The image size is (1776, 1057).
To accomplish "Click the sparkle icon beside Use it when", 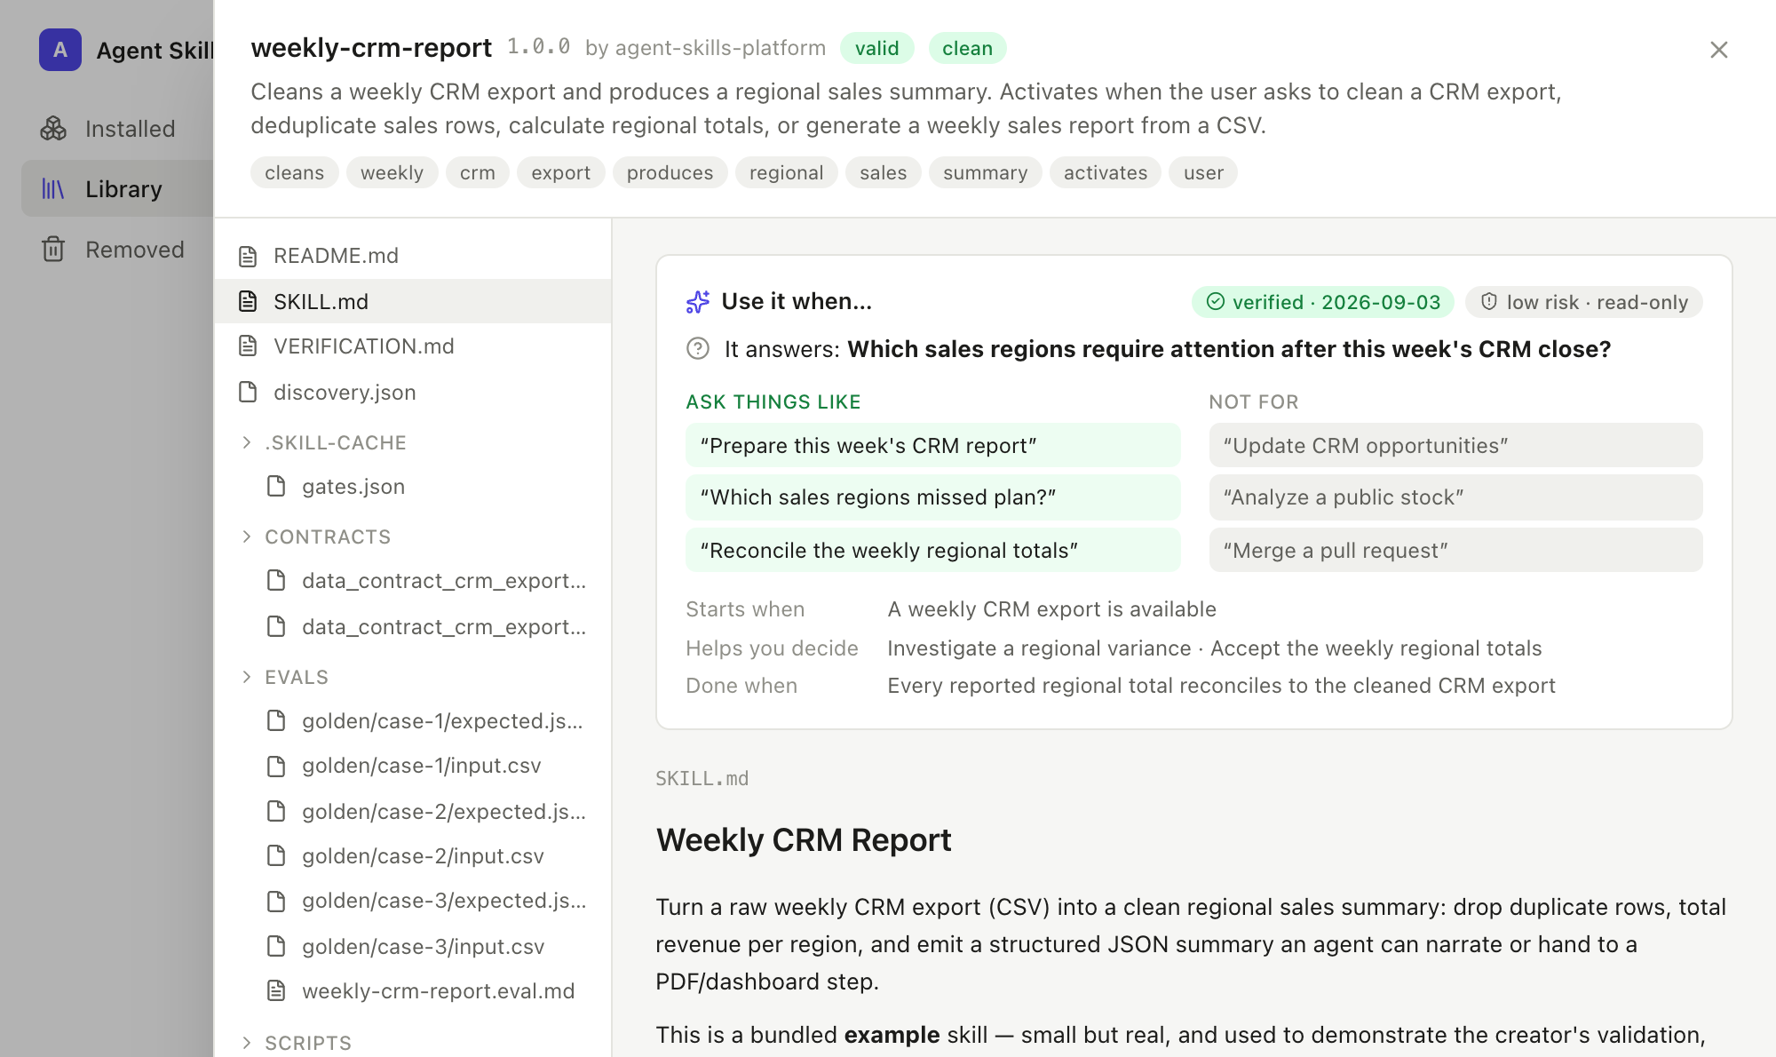I will tap(698, 302).
